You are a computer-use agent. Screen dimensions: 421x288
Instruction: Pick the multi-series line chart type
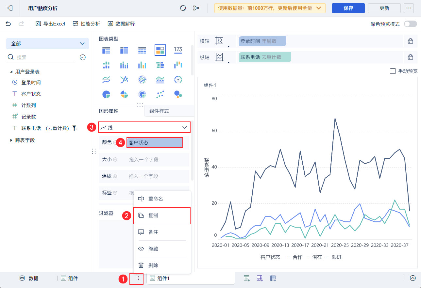(x=124, y=79)
